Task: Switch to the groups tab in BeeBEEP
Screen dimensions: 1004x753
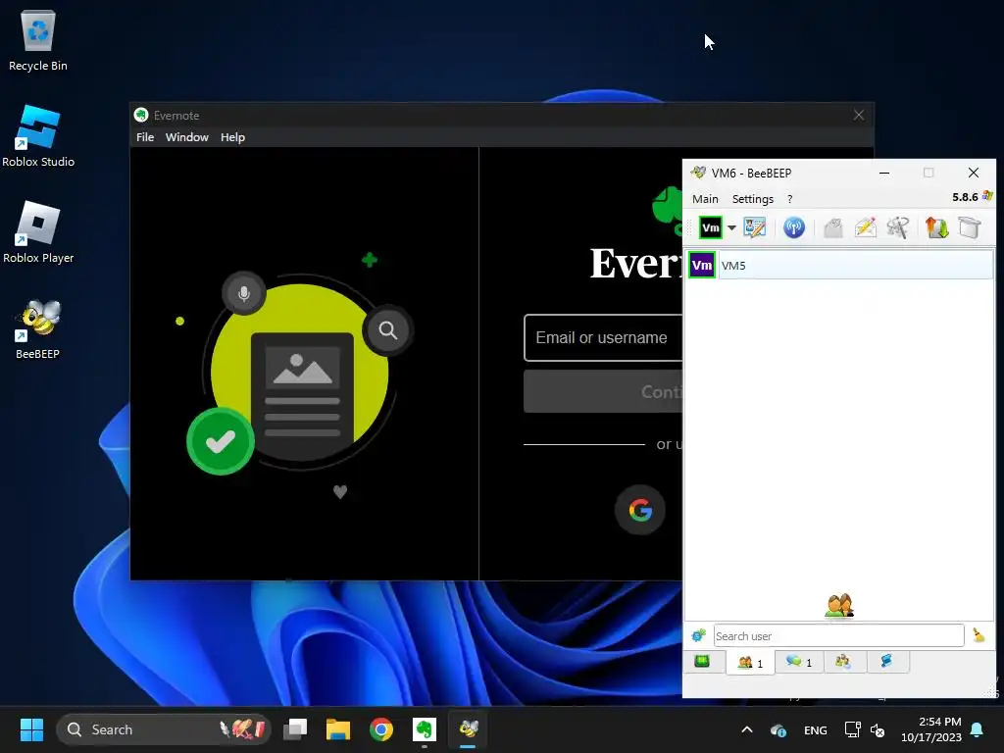Action: coord(843,662)
